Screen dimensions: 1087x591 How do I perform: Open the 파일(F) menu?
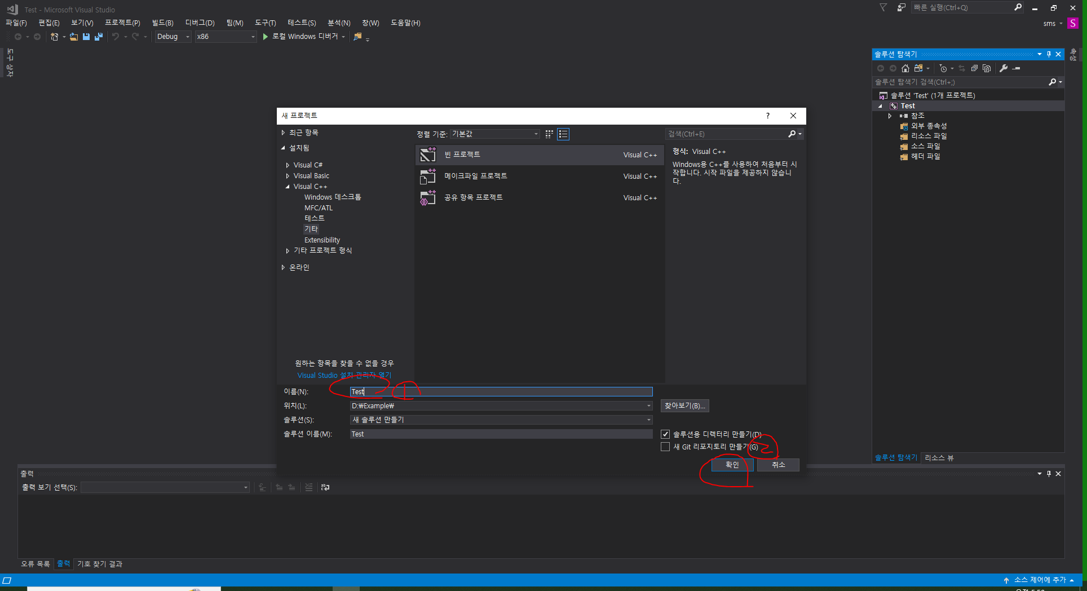pyautogui.click(x=16, y=23)
